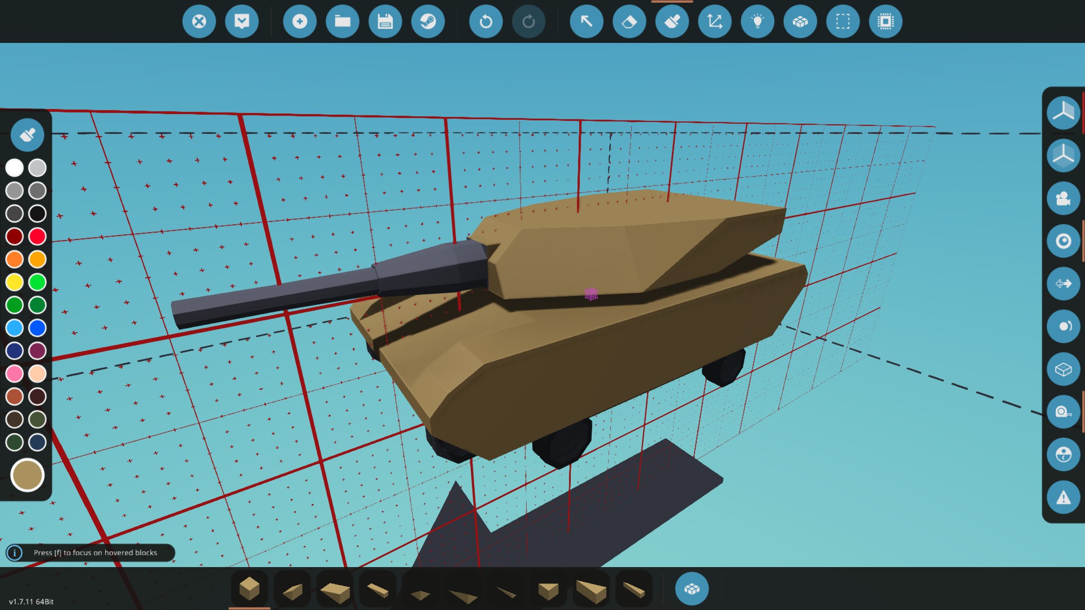Select the pyramid block in hotbar
Viewport: 1085px width, 610px height.
coord(420,592)
